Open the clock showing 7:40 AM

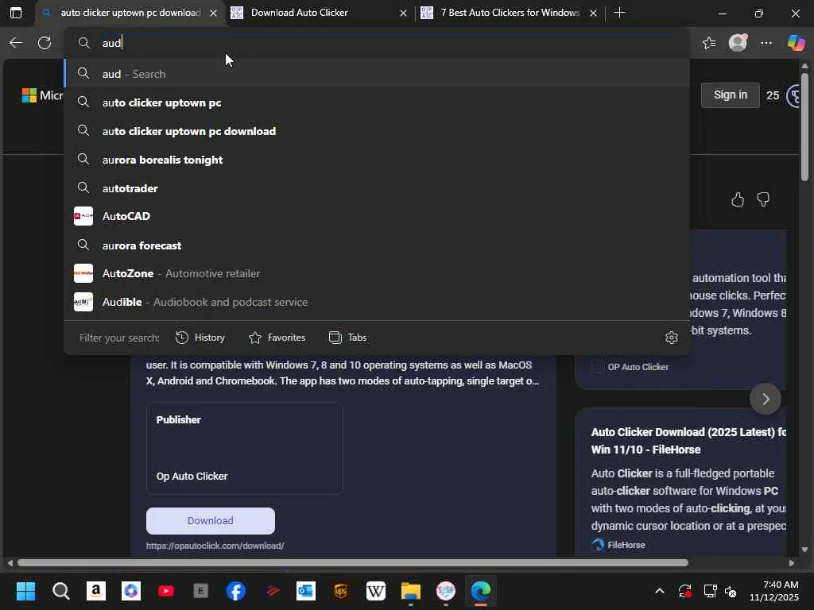(x=773, y=591)
